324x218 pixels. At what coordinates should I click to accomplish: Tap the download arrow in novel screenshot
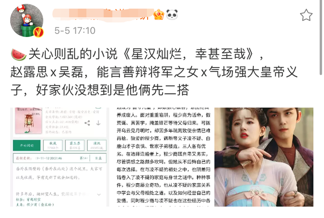pos(98,123)
